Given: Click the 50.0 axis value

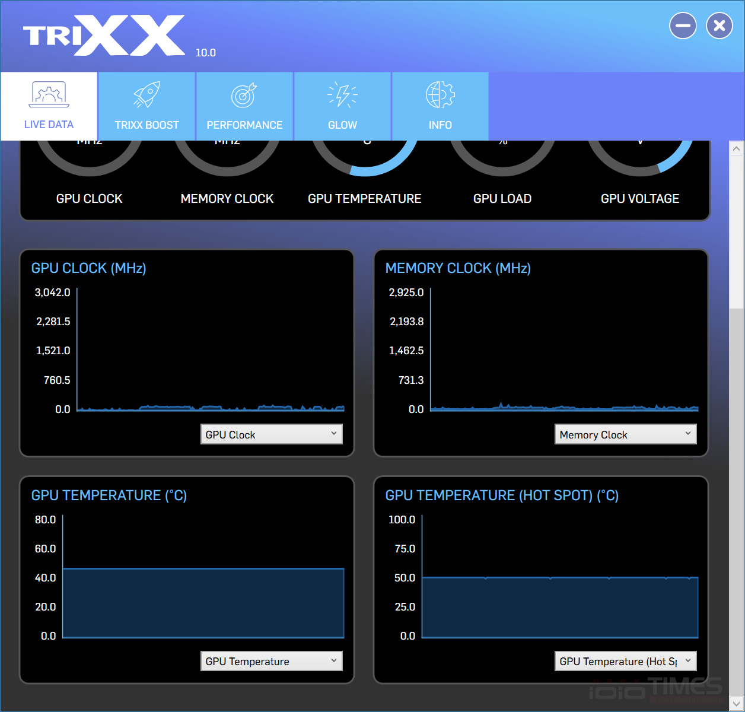Looking at the screenshot, I should tap(405, 578).
